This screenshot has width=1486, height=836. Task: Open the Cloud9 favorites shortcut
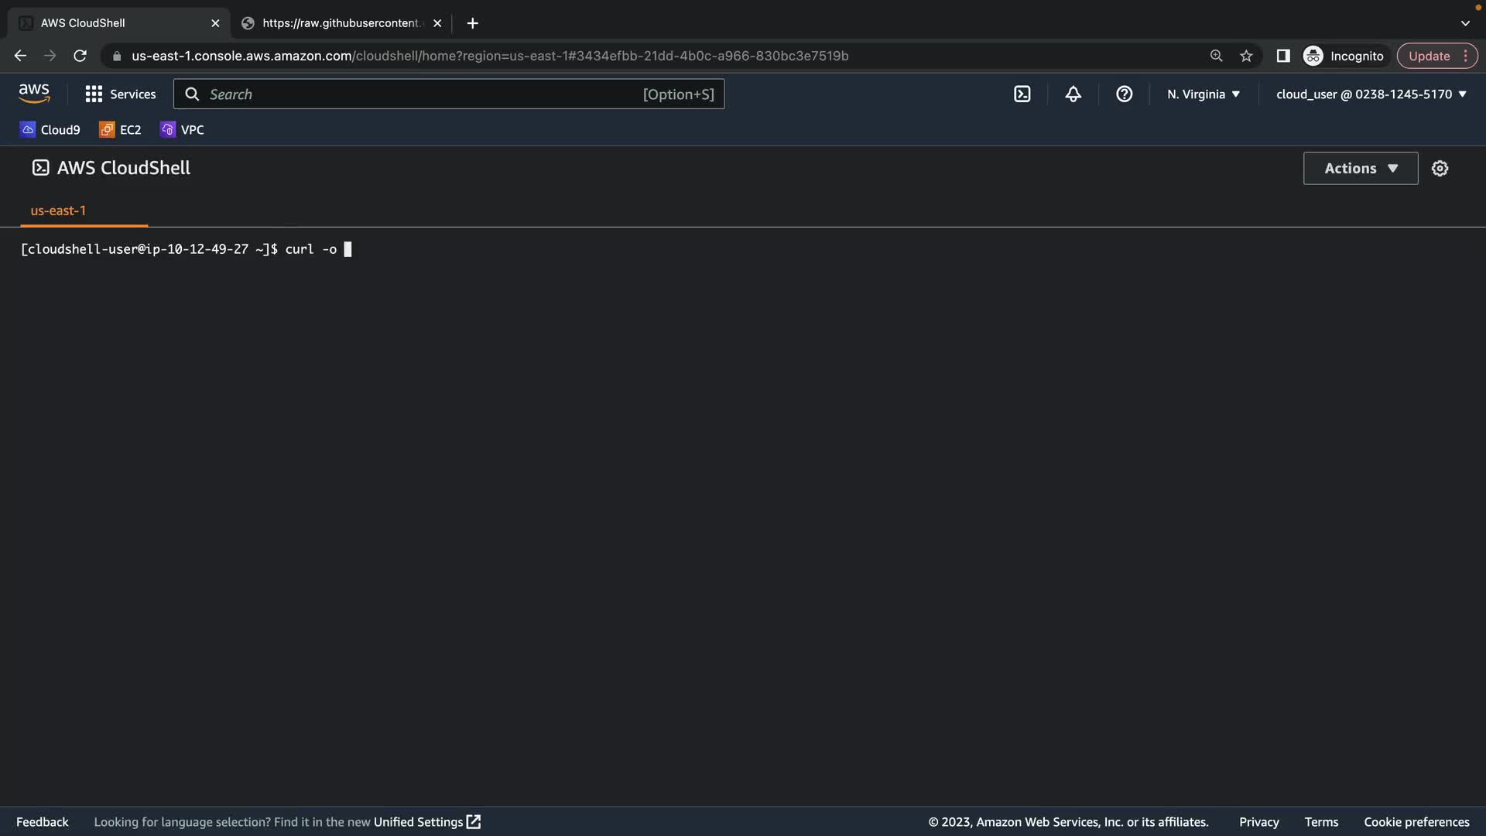tap(50, 130)
